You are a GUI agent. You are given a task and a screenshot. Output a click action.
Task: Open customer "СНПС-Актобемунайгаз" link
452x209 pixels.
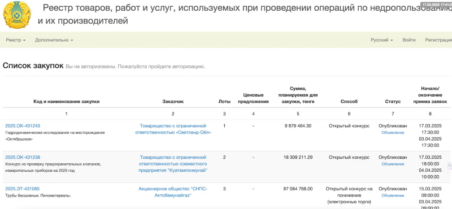click(x=173, y=192)
